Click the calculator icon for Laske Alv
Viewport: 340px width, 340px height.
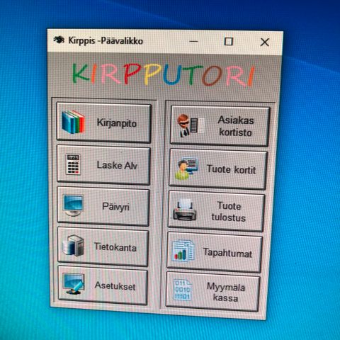(x=73, y=164)
